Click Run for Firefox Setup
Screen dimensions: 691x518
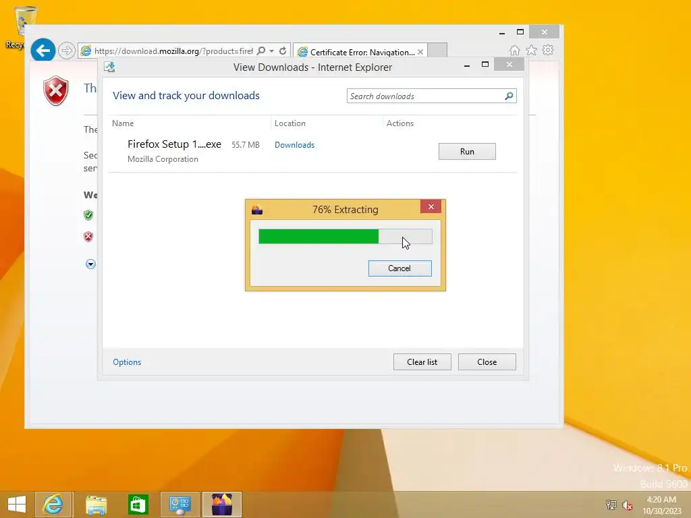click(467, 152)
